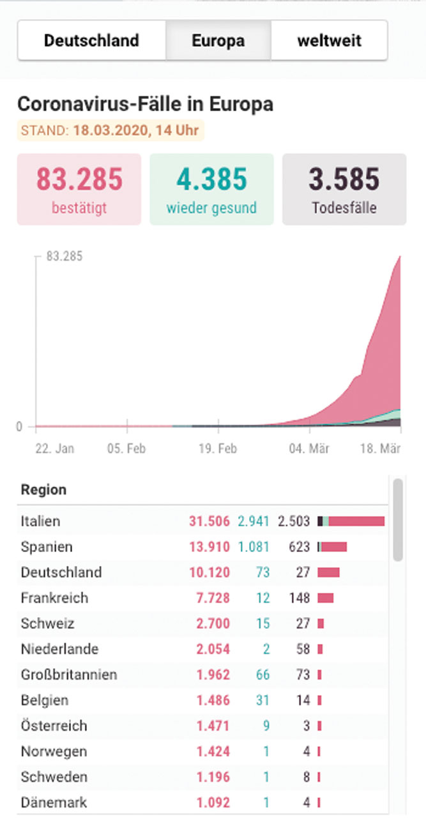Click the table's vertical scrollbar thumb
The image size is (426, 833).
399,519
